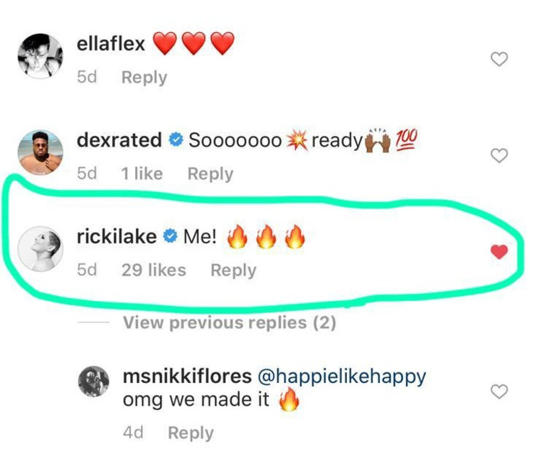Like the ellaflex comment with heart
This screenshot has height=464, width=539.
pyautogui.click(x=500, y=60)
